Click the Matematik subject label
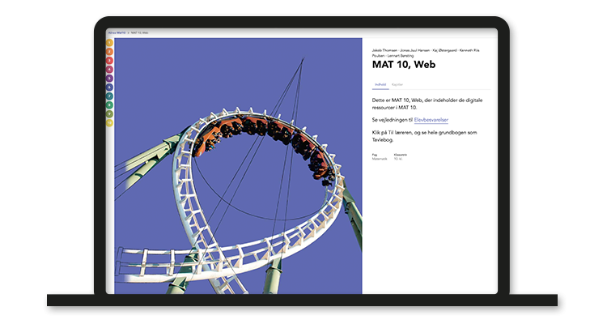The height and width of the screenshot is (324, 607). pos(380,159)
